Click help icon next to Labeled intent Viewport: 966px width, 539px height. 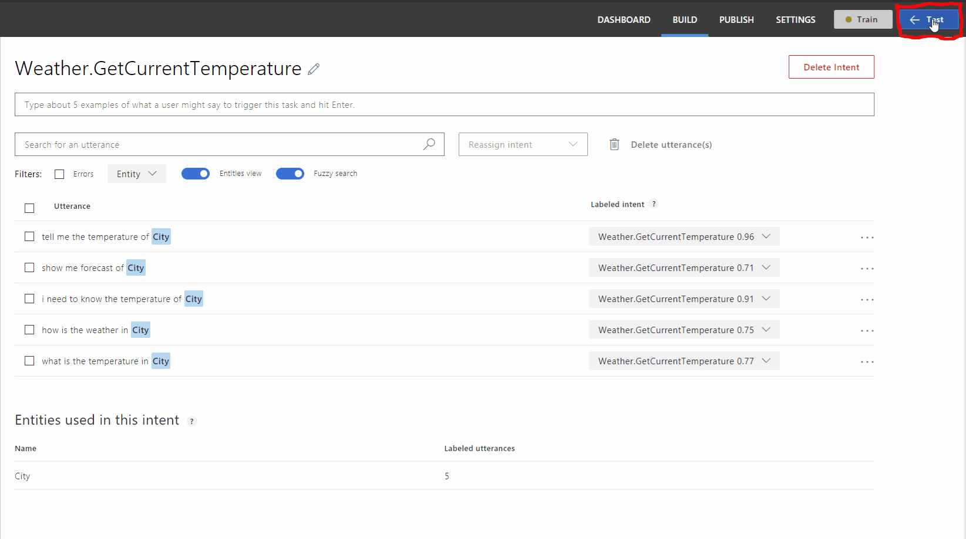(654, 204)
